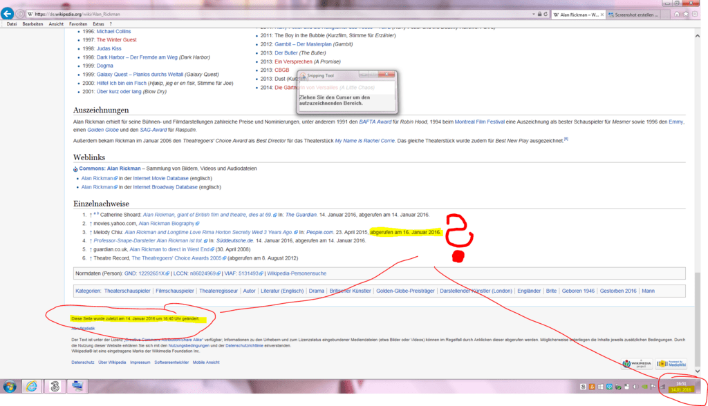The image size is (708, 406).
Task: Open the Ansicht menu
Action: pos(56,24)
